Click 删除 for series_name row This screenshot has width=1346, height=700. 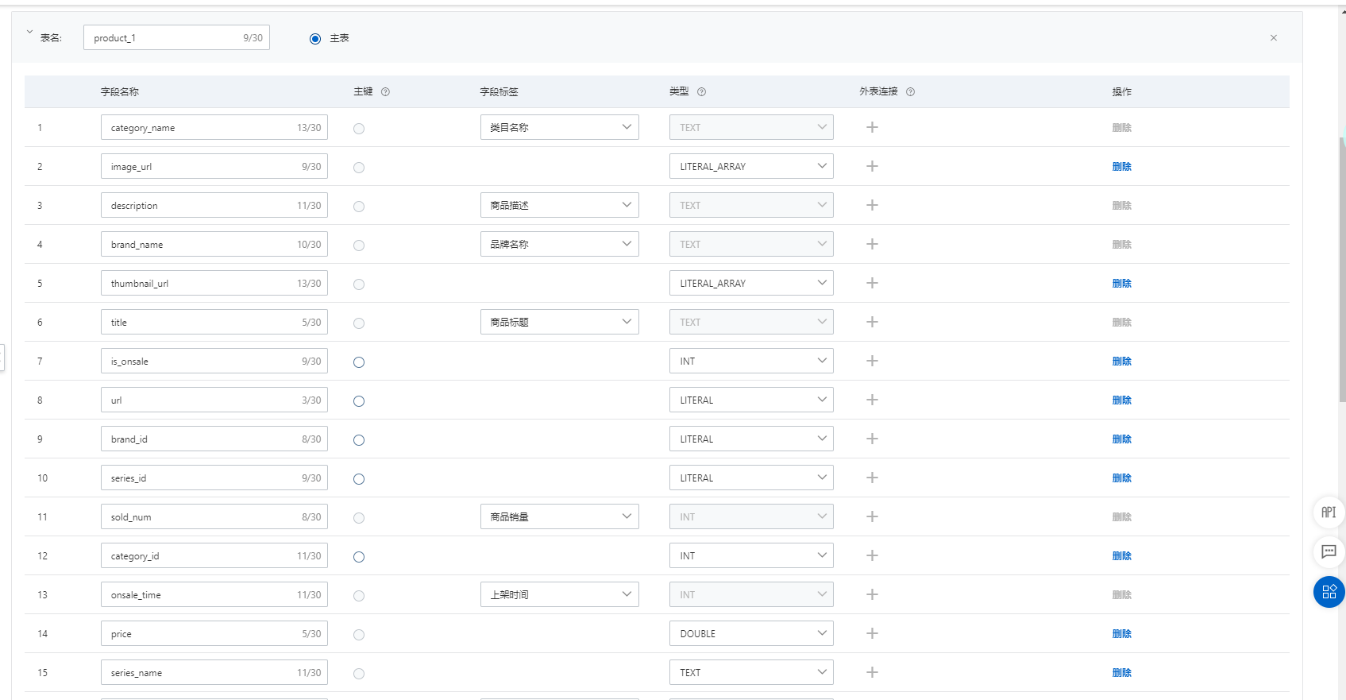click(1121, 673)
